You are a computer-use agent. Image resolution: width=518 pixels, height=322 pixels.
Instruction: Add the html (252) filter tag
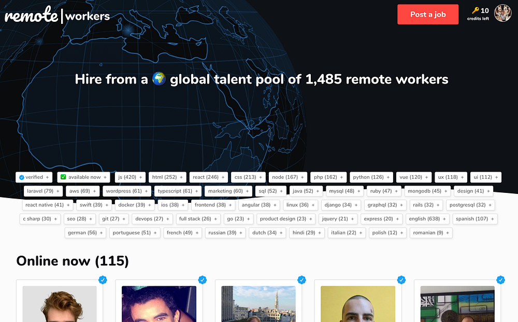[x=167, y=177]
